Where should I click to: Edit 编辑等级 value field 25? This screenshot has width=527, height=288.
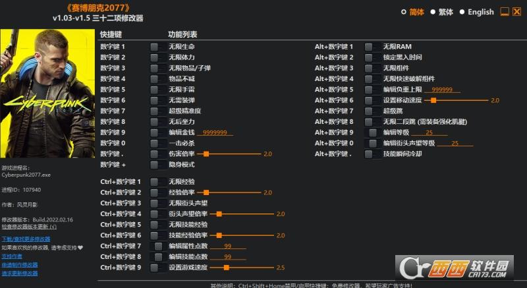[430, 132]
